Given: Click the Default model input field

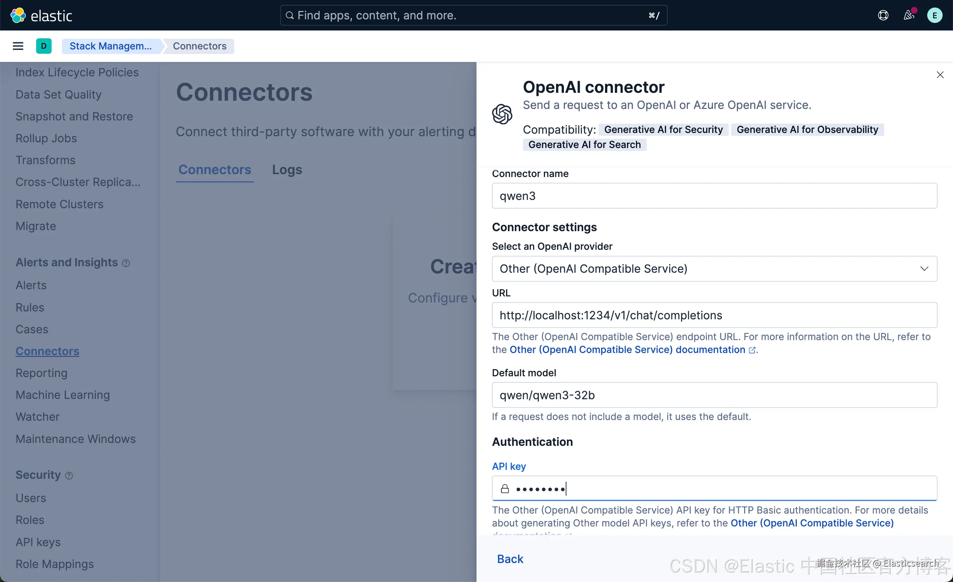Looking at the screenshot, I should (x=714, y=395).
